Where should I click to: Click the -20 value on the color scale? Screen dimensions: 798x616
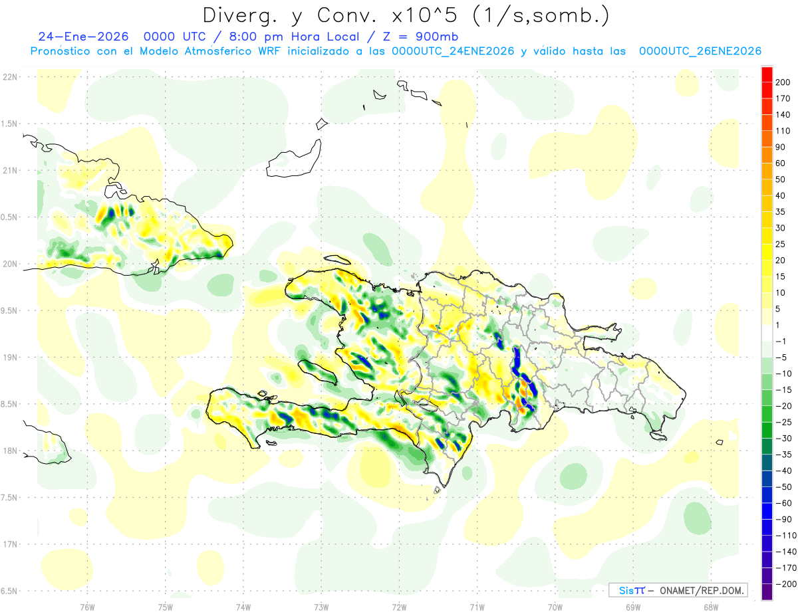coord(783,406)
